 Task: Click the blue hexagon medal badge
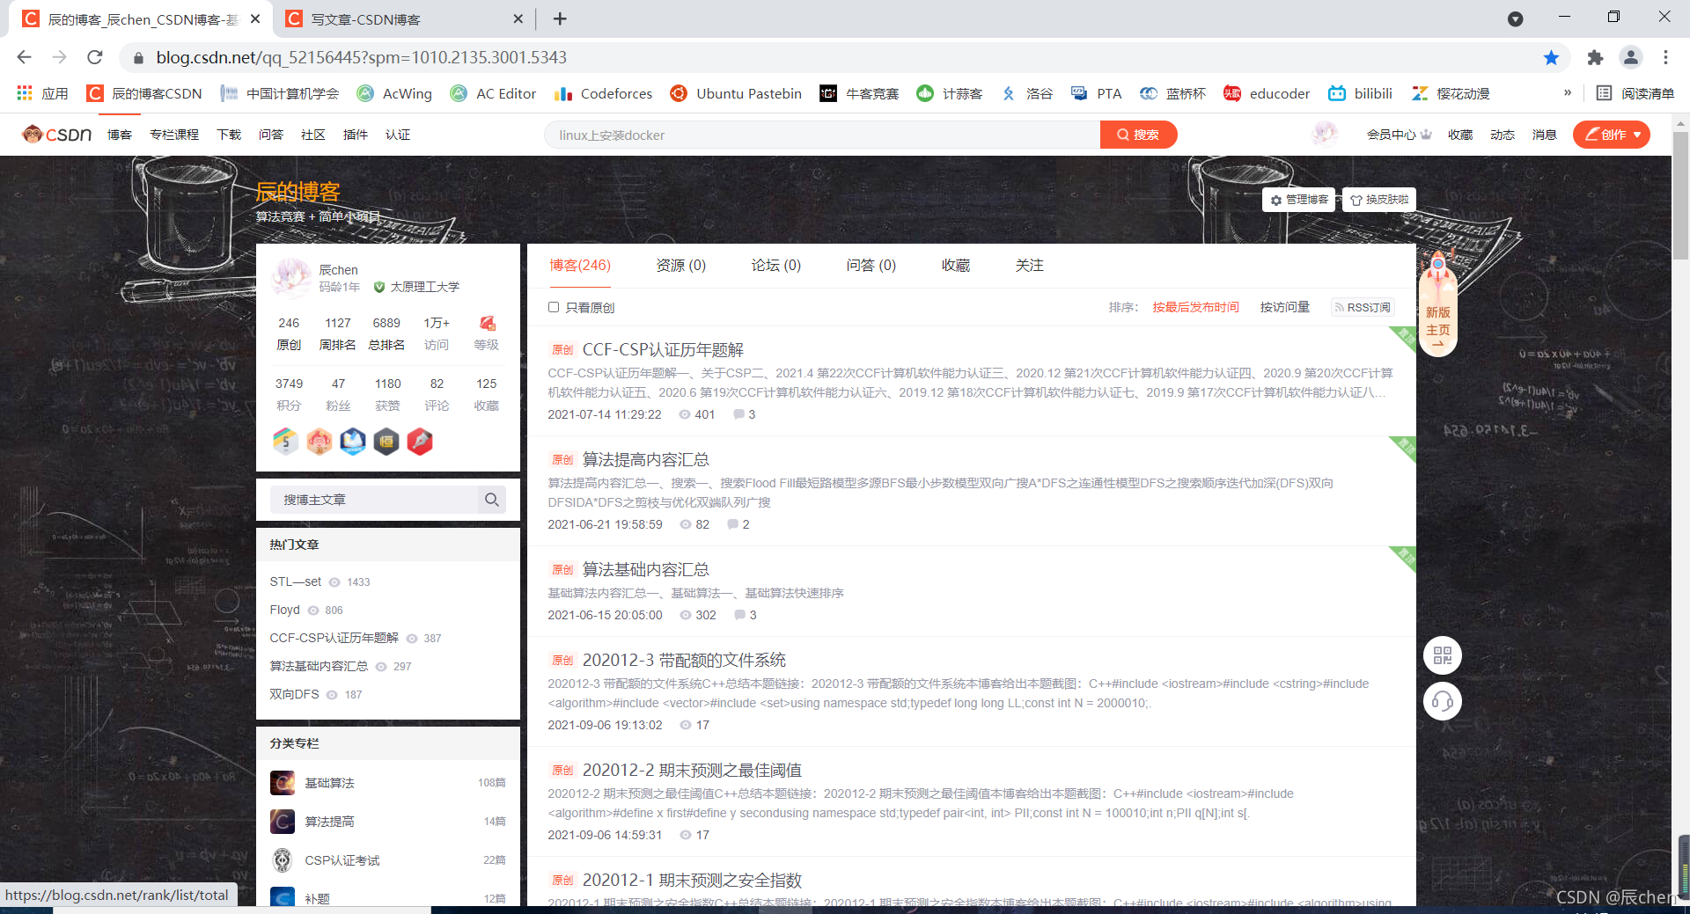pyautogui.click(x=353, y=441)
